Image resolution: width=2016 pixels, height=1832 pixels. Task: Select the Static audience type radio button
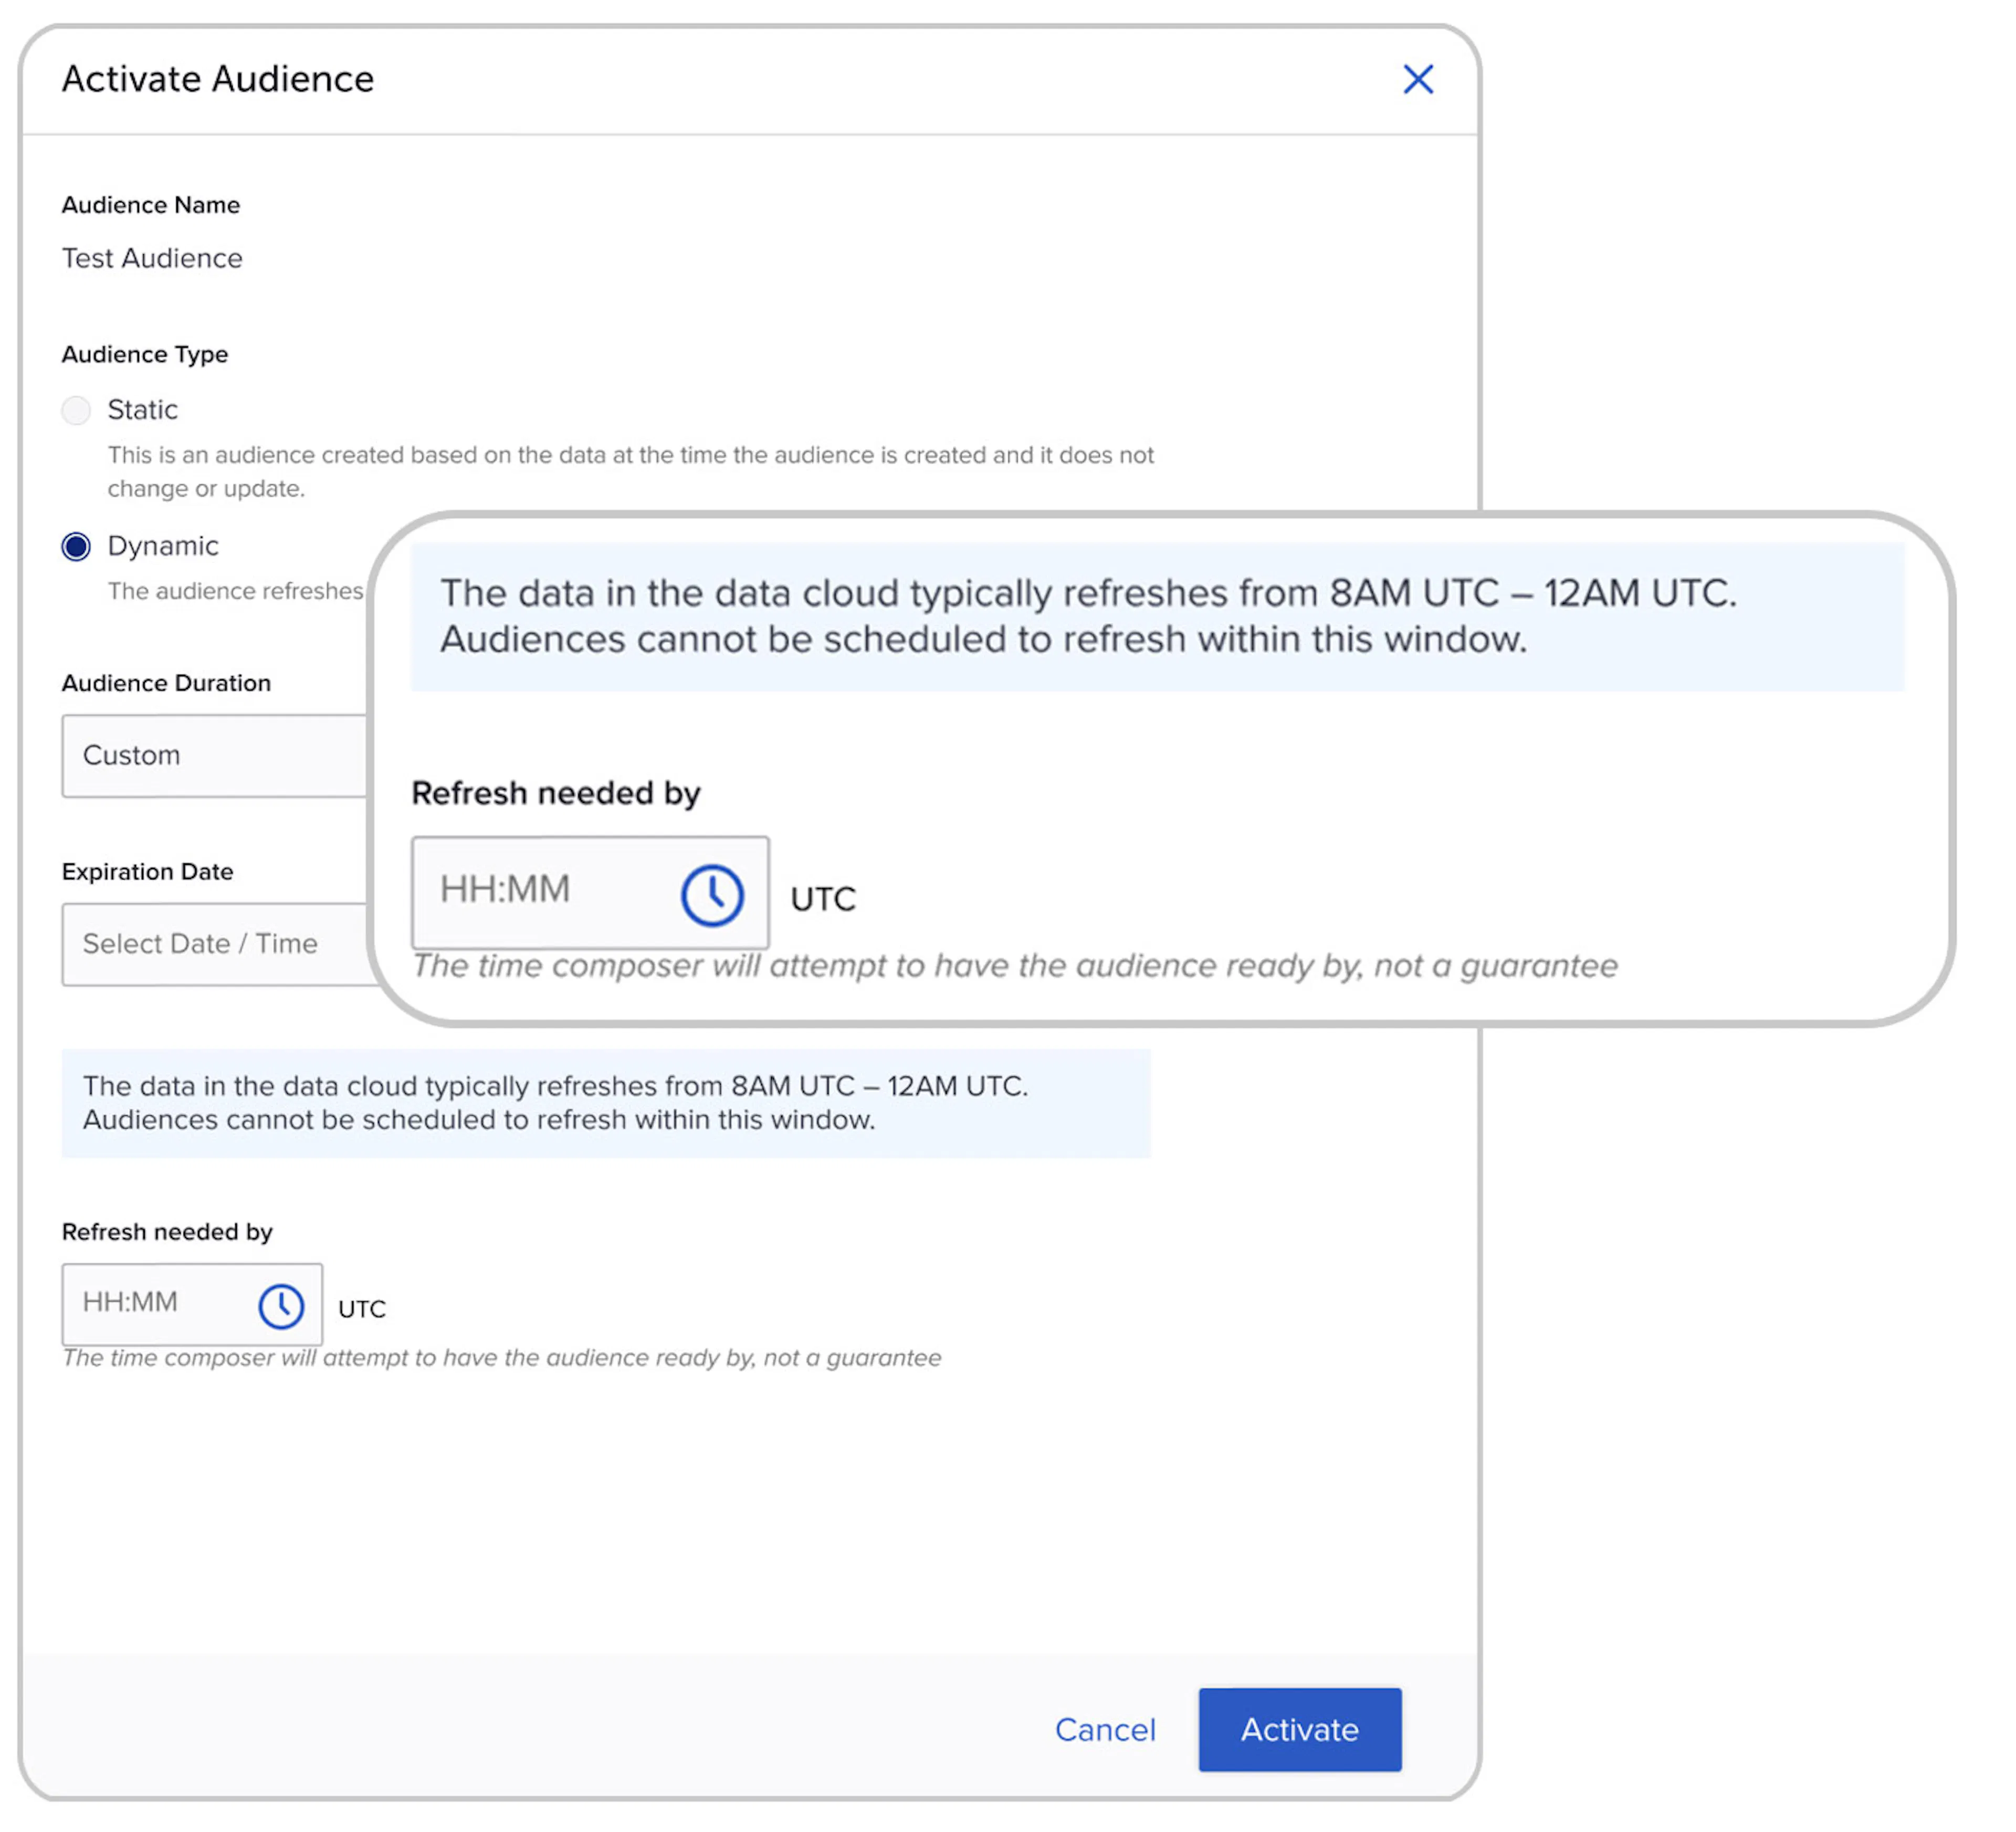(76, 410)
